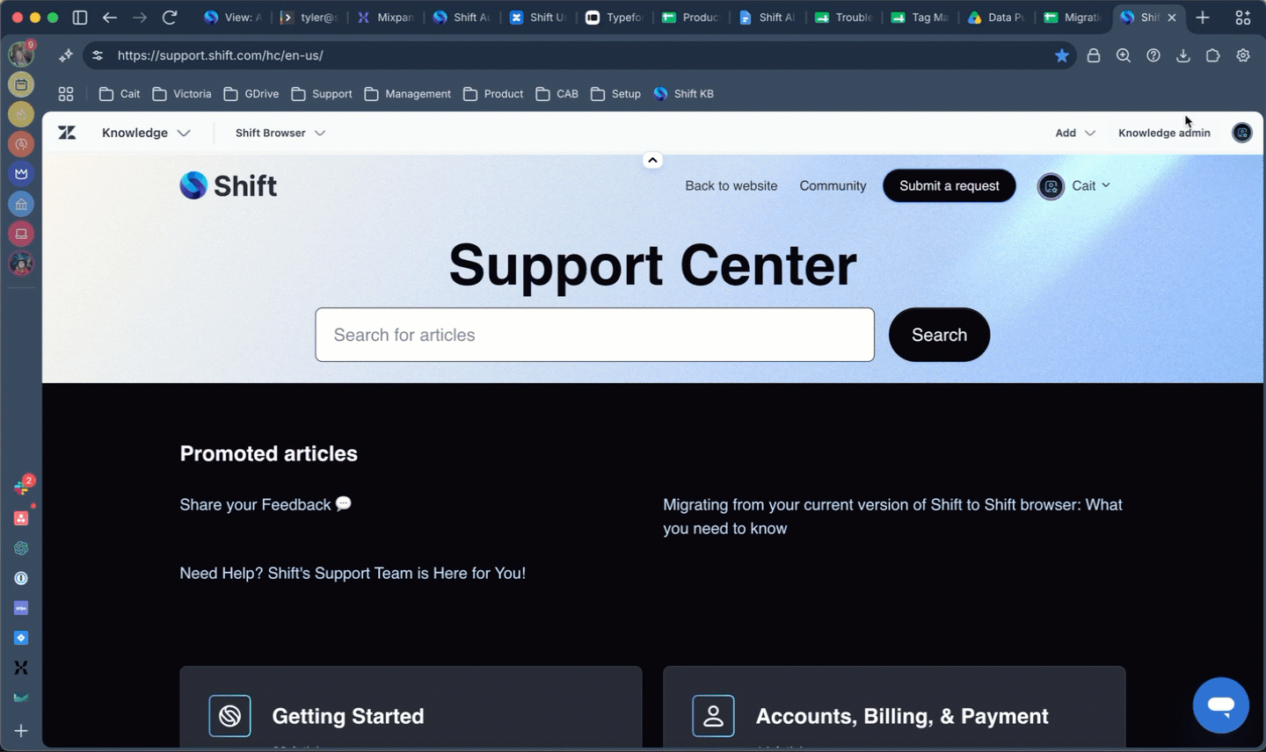
Task: Open the calendar icon in left sidebar
Action: tap(21, 84)
